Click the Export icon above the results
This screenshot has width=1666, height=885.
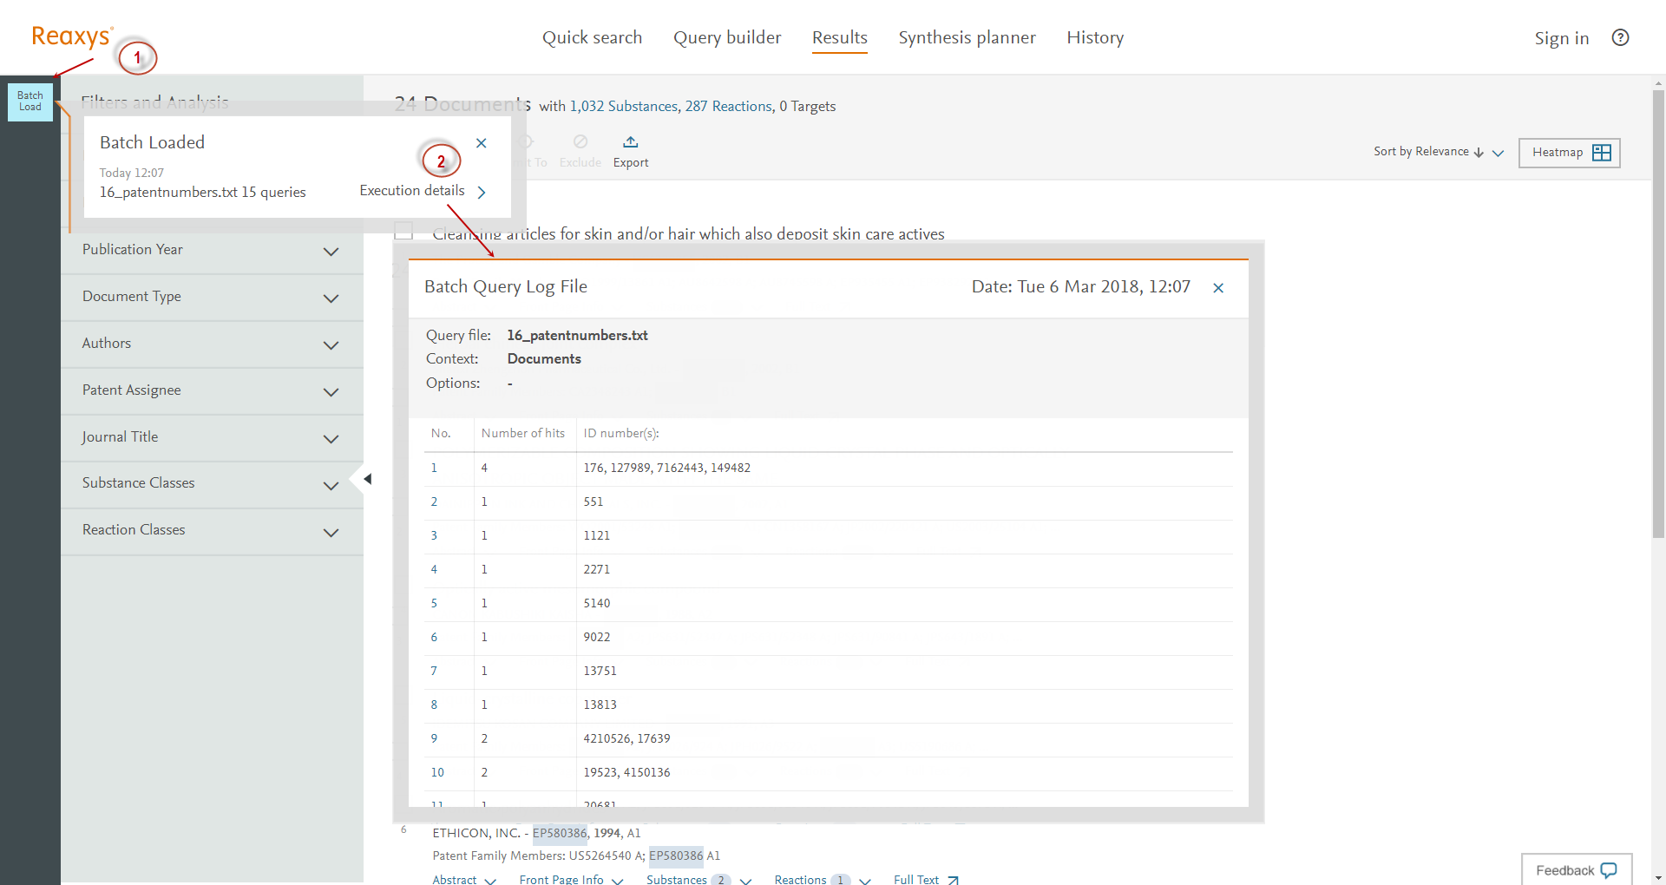(630, 150)
